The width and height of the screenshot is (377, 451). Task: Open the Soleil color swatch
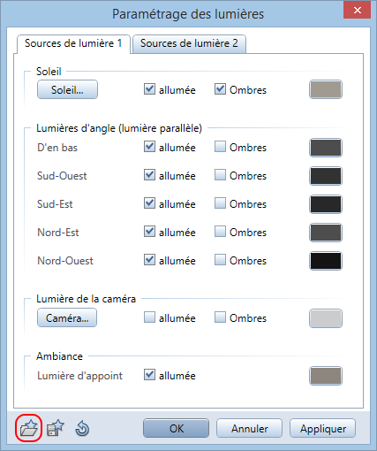tap(326, 89)
